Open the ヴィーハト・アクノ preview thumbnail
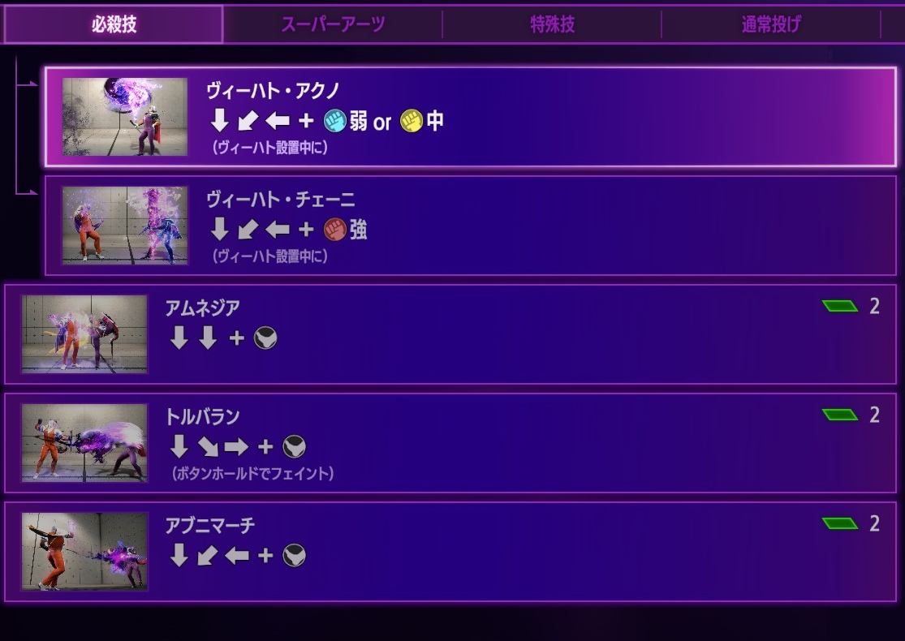The height and width of the screenshot is (641, 905). pos(125,117)
